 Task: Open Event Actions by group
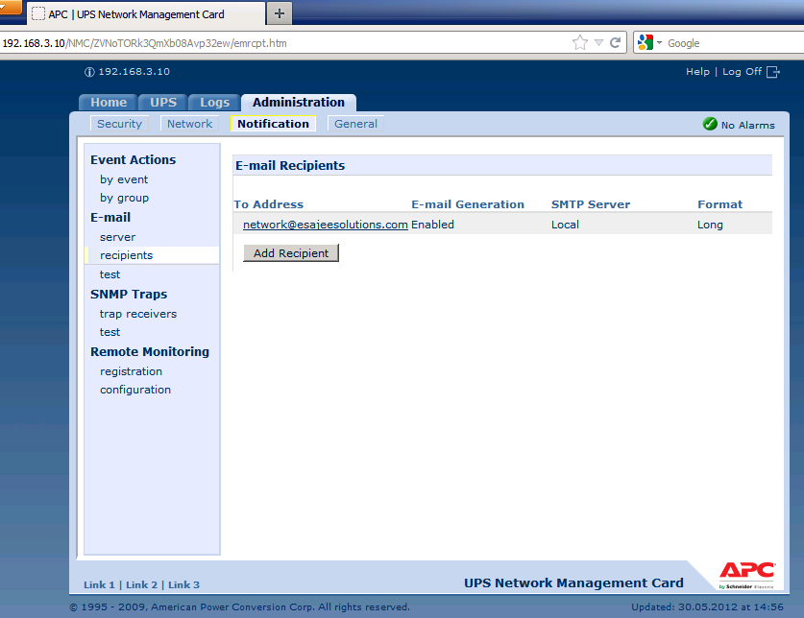[124, 198]
